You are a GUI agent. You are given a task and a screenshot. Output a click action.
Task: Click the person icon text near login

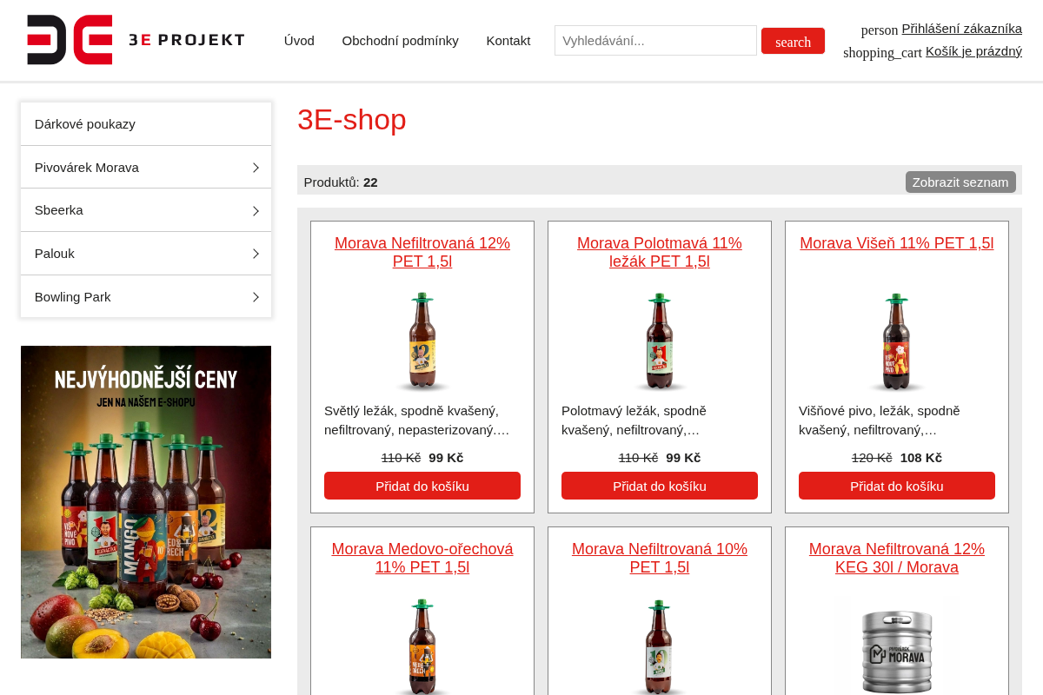(x=880, y=30)
